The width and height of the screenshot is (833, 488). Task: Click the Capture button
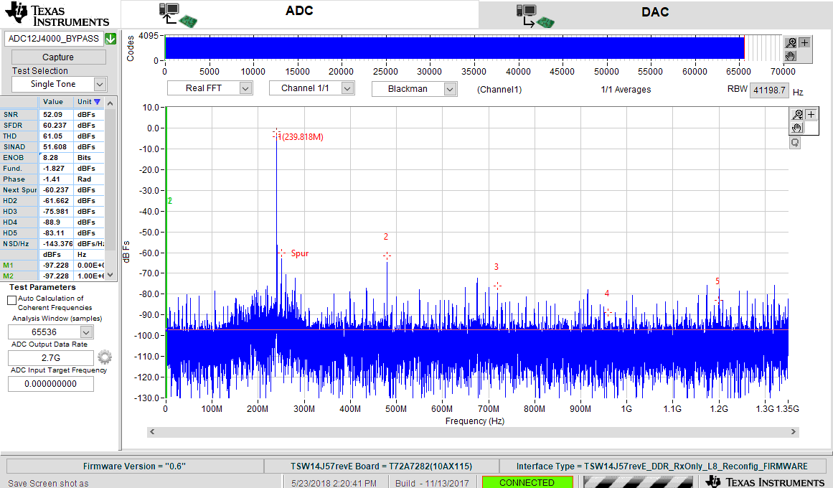(58, 57)
